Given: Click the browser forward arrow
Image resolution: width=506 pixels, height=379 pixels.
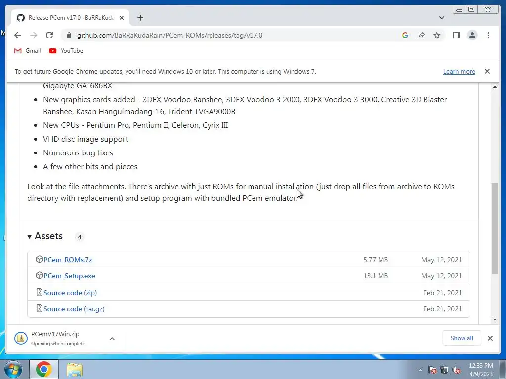Looking at the screenshot, I should tap(34, 35).
